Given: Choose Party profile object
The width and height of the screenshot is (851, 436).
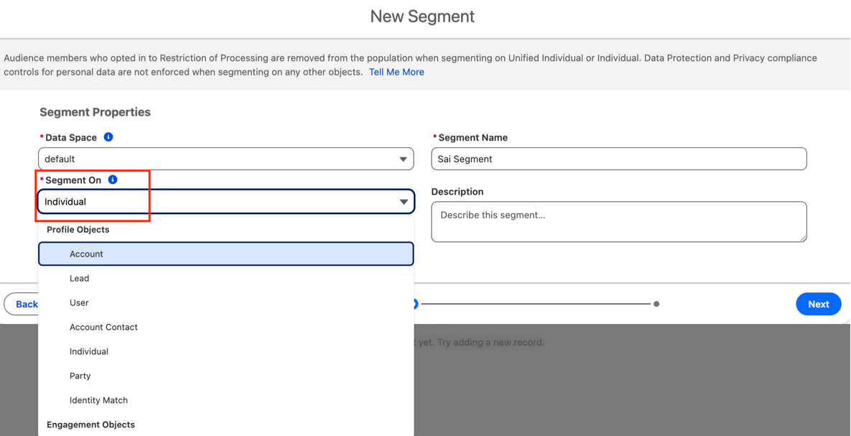Looking at the screenshot, I should tap(80, 376).
